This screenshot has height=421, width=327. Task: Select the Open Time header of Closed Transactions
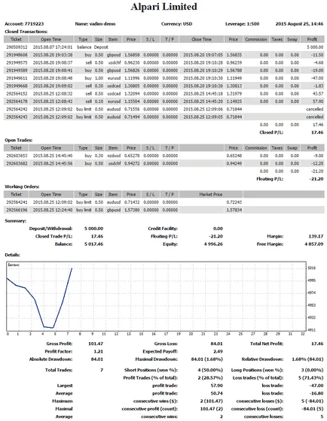(51, 39)
